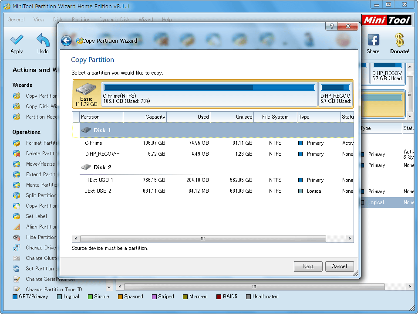Select the Move/Resize operation icon
The image size is (418, 314).
(x=17, y=164)
